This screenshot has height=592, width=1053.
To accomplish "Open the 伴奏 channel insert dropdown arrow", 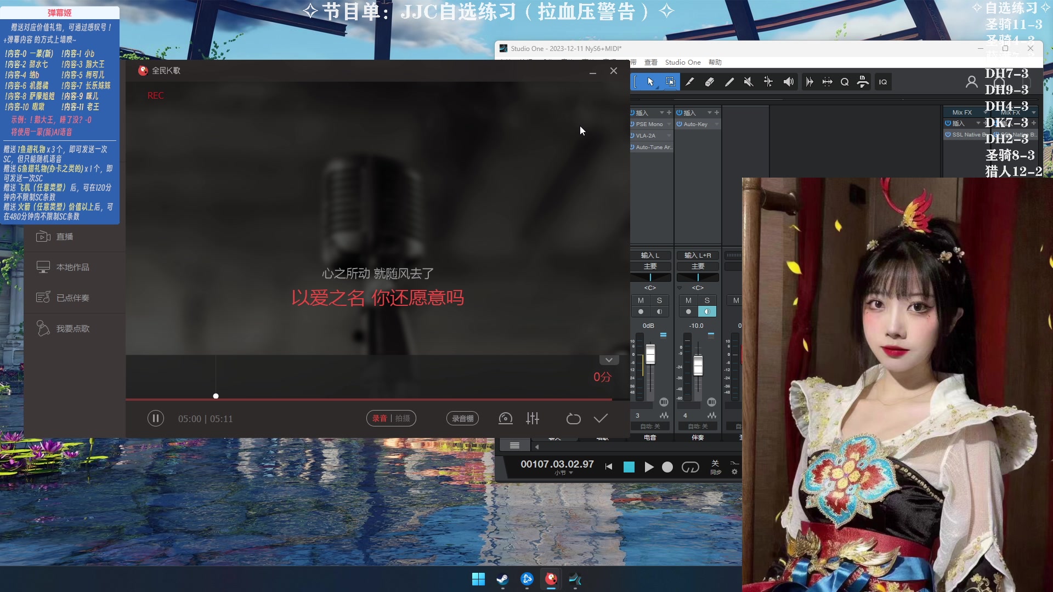I will tap(710, 113).
